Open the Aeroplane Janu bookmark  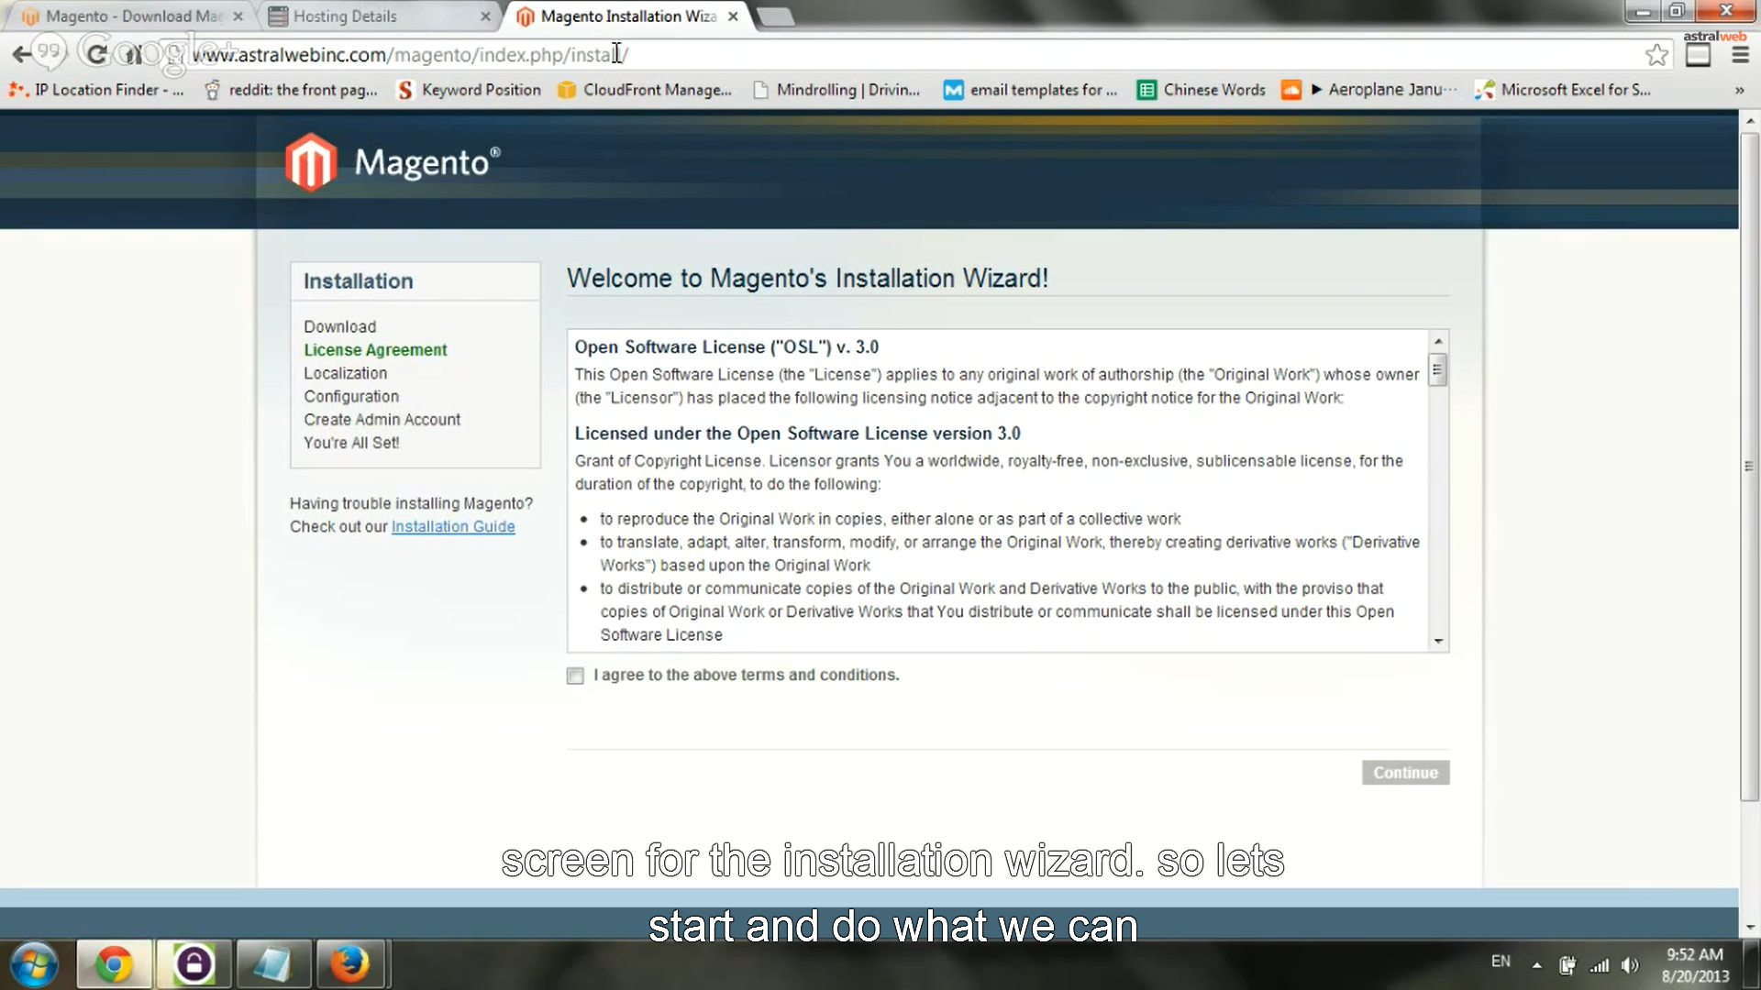click(1369, 90)
